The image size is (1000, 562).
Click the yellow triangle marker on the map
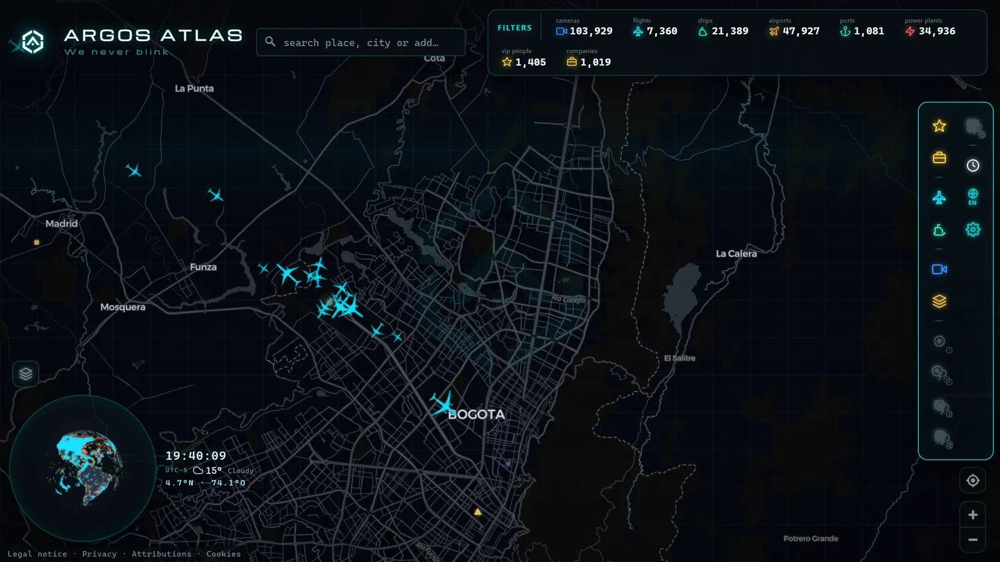coord(477,511)
